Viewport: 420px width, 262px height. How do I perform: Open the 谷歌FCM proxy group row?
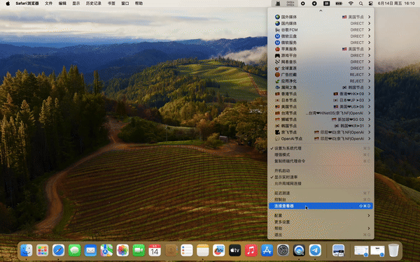coord(321,29)
